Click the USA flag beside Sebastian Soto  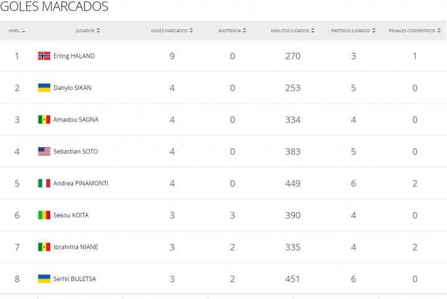point(44,151)
